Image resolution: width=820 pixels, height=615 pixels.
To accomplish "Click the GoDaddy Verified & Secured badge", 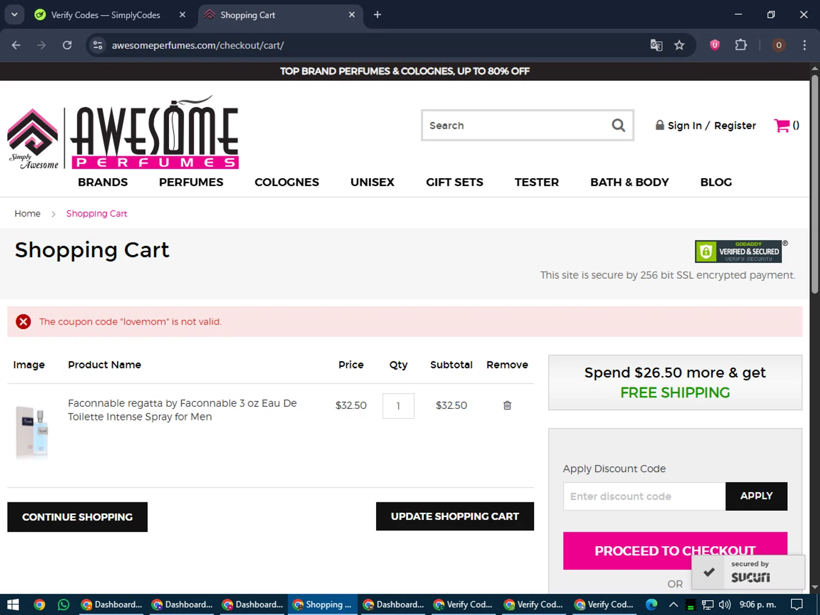I will coord(739,251).
